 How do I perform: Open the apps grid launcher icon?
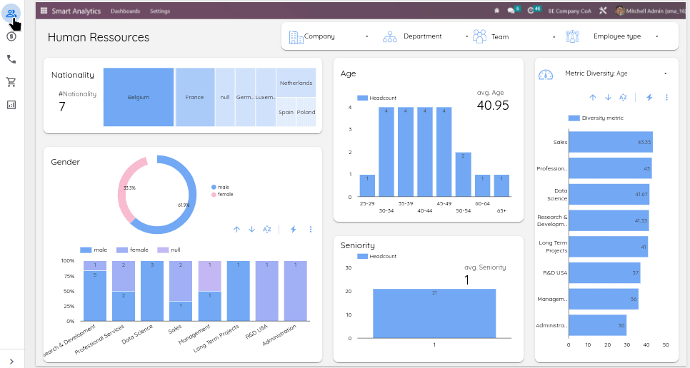click(x=44, y=11)
